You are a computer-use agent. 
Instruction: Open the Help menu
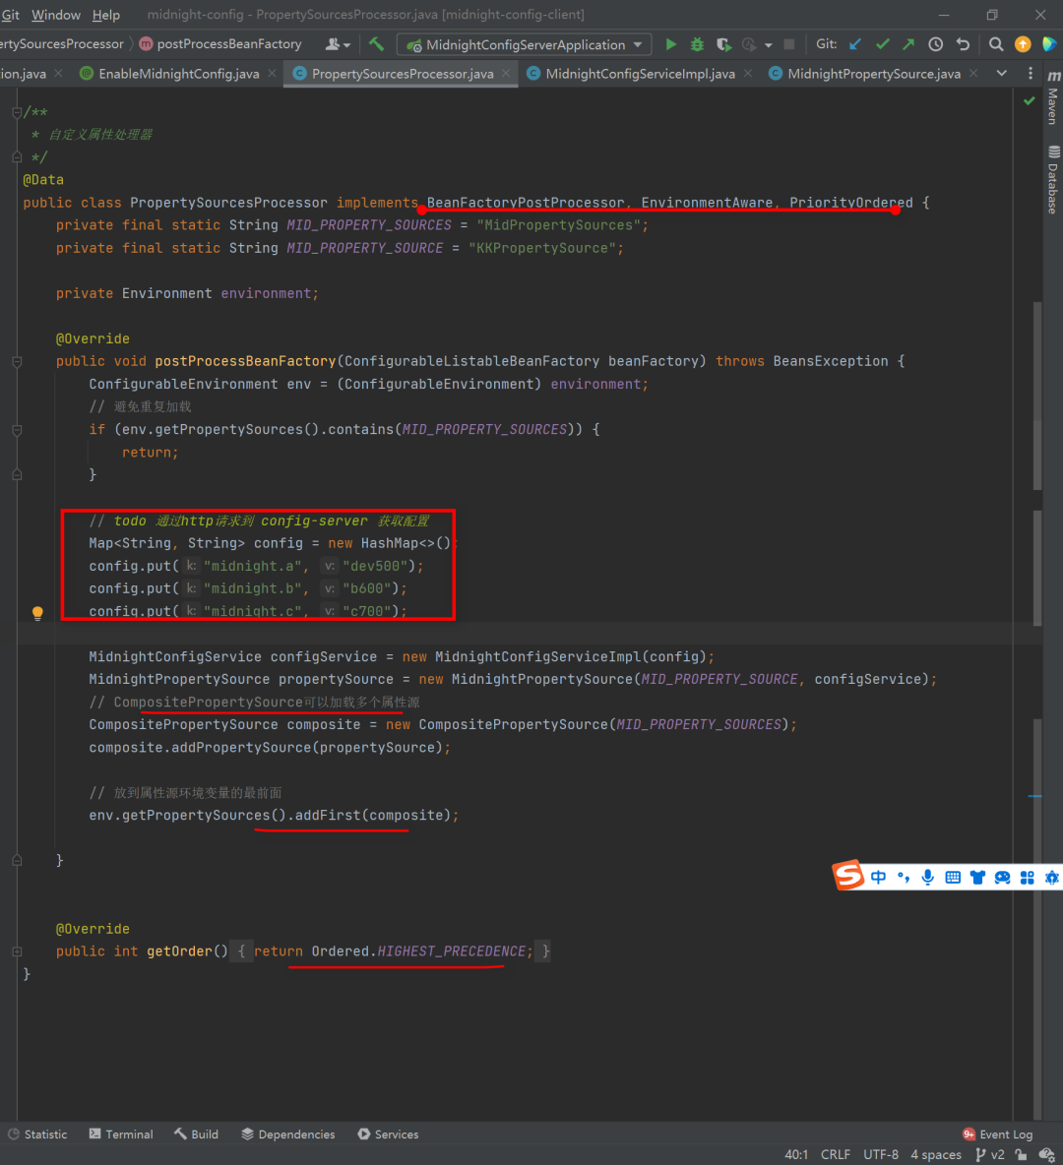point(105,15)
